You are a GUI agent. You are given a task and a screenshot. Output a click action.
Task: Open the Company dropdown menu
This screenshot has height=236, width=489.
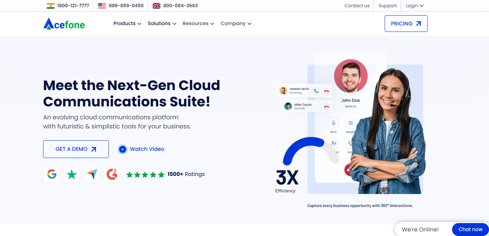[236, 24]
